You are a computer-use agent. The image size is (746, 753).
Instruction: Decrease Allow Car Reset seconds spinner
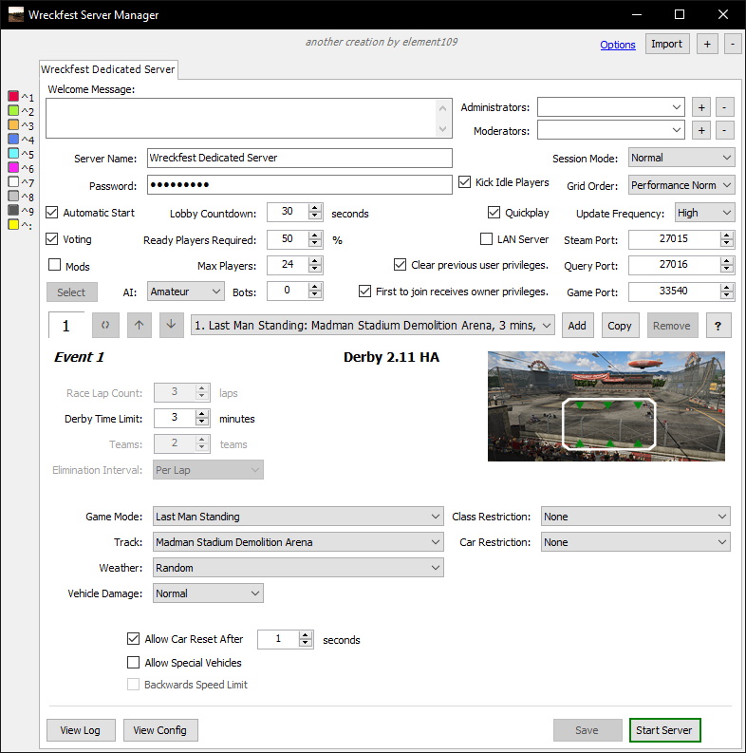click(306, 643)
